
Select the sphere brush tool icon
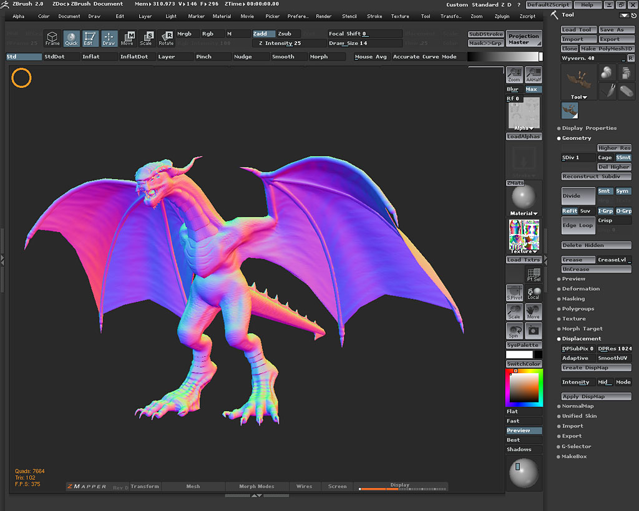(607, 72)
